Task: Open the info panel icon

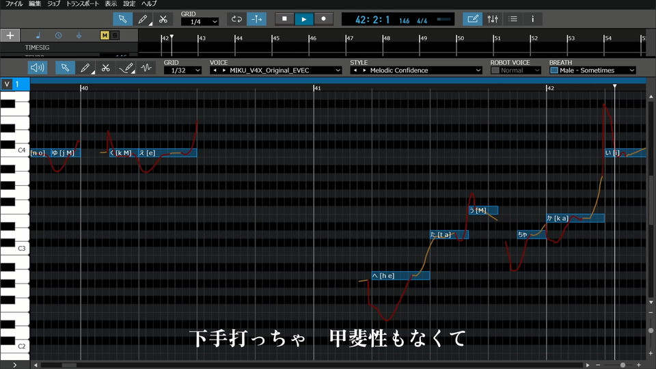Action: pos(532,19)
